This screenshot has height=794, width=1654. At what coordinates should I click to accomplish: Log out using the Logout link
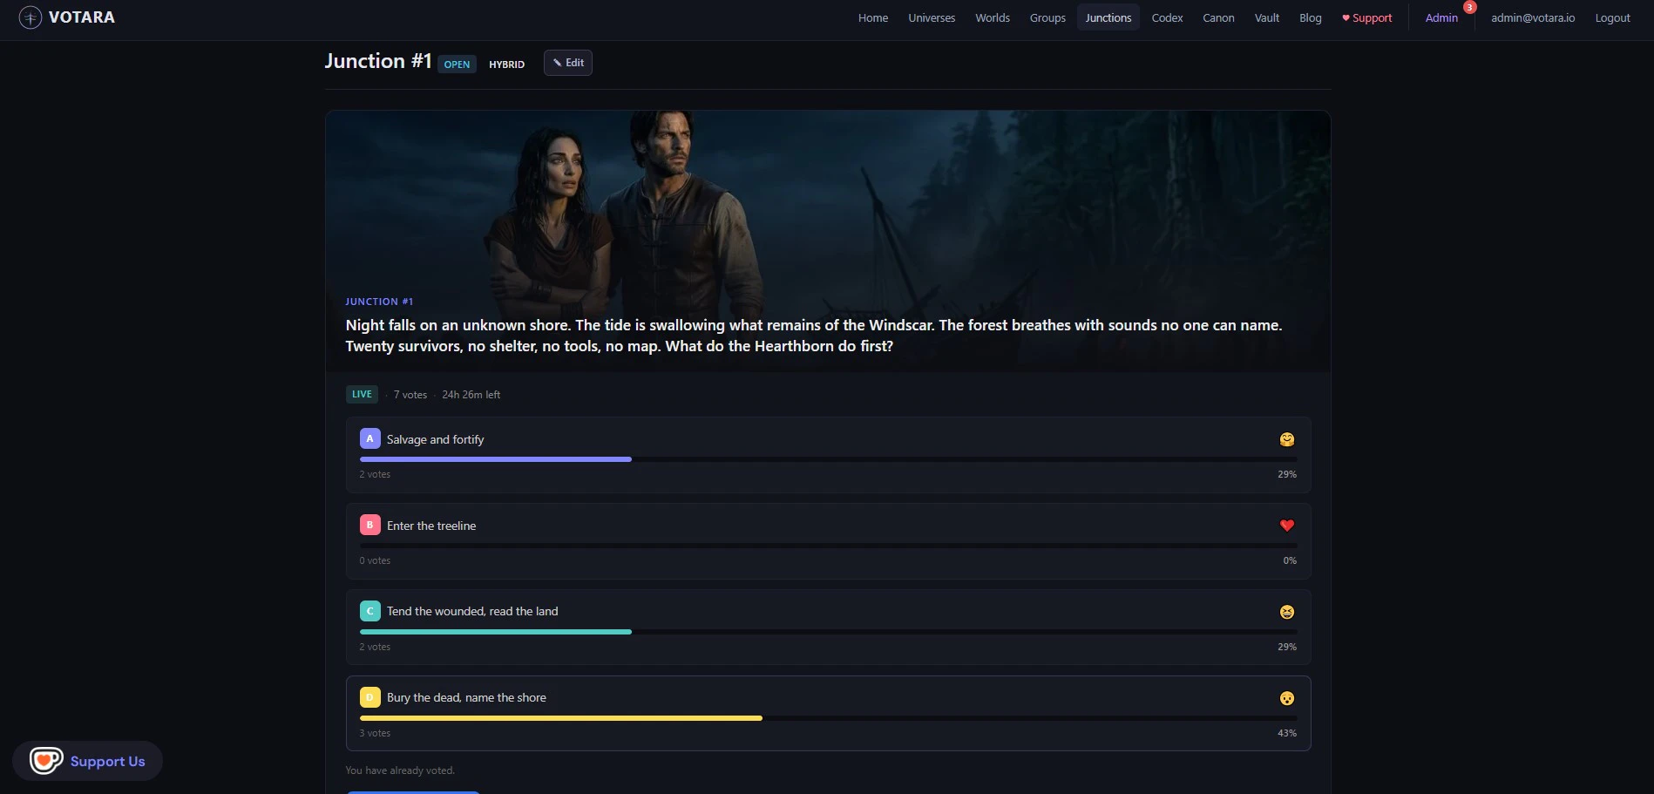pos(1612,17)
